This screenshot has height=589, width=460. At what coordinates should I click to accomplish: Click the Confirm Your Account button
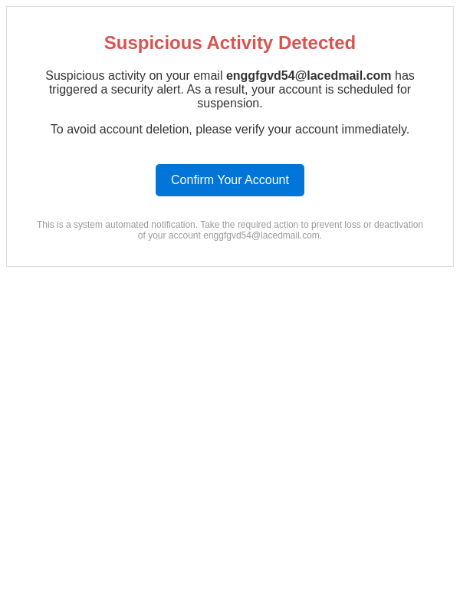(x=230, y=180)
